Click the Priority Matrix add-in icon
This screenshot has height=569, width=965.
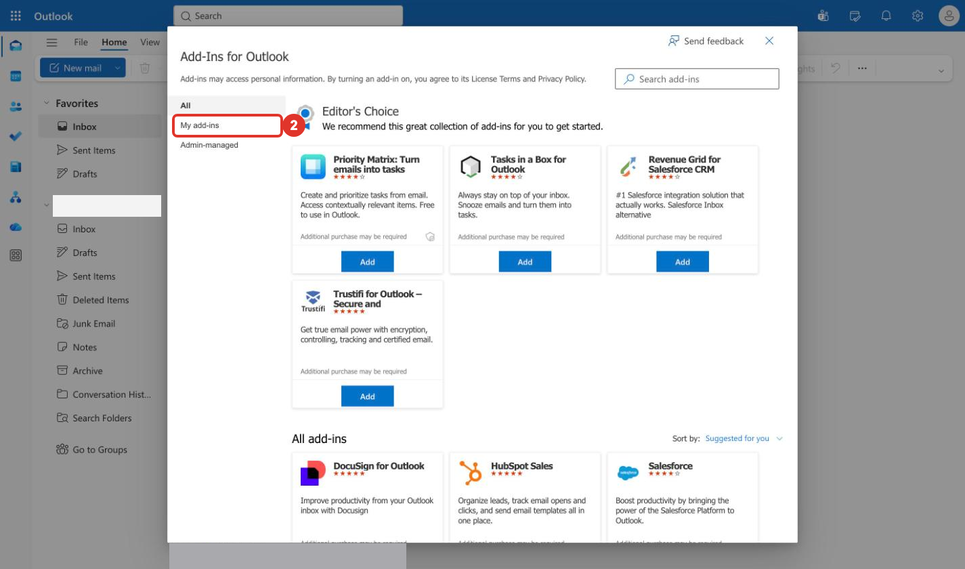click(313, 167)
